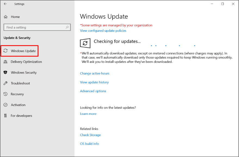Select Delivery Optimization menu item label
Screen dimensions: 239x157
(26, 62)
